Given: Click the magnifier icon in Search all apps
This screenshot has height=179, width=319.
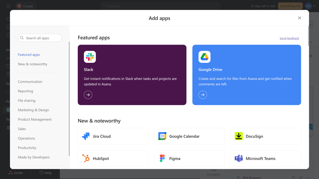Looking at the screenshot, I should click(22, 38).
